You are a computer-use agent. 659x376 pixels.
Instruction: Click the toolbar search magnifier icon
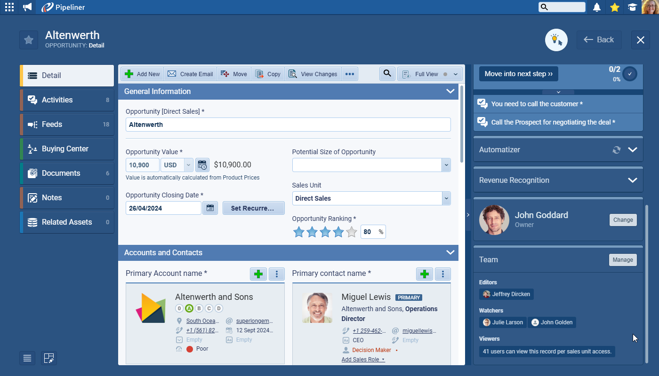387,74
